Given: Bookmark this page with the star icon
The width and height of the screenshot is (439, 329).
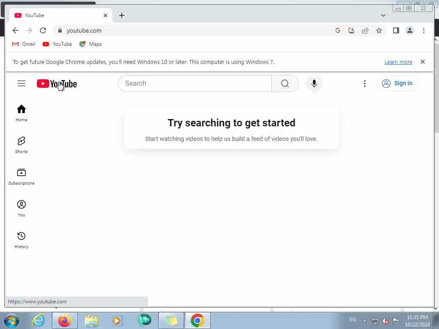Looking at the screenshot, I should (379, 30).
